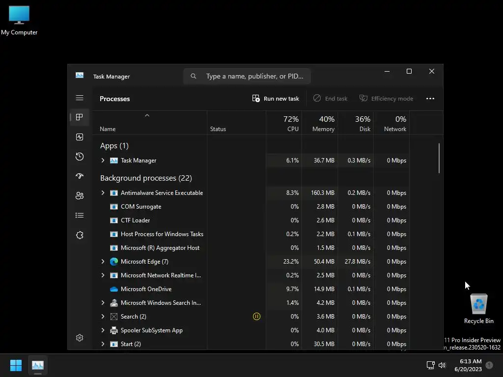Open the Details page in sidebar
Viewport: 503px width, 377px height.
[80, 215]
